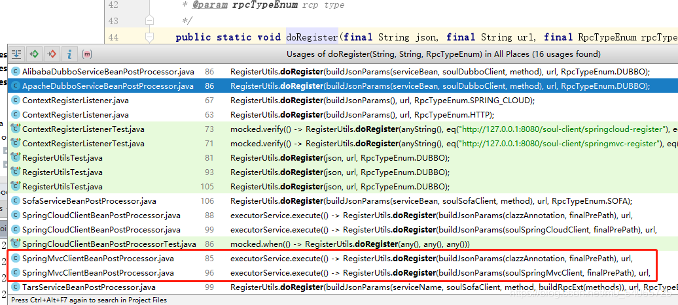Click the springmvc-register mocked.verify code
The image size is (678, 305).
click(454, 143)
